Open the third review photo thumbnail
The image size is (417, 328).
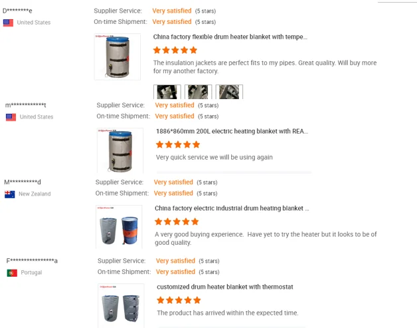tap(229, 92)
